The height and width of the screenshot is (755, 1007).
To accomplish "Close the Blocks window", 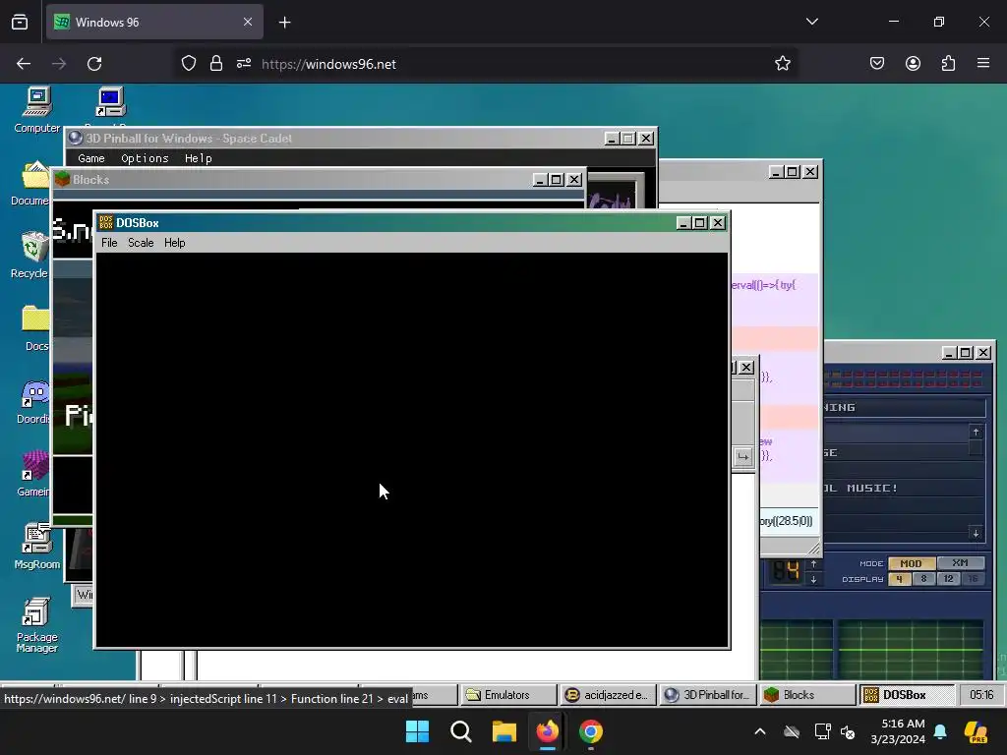I will (x=574, y=180).
